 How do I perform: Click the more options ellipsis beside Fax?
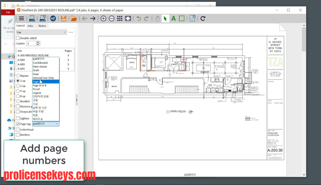[71, 32]
